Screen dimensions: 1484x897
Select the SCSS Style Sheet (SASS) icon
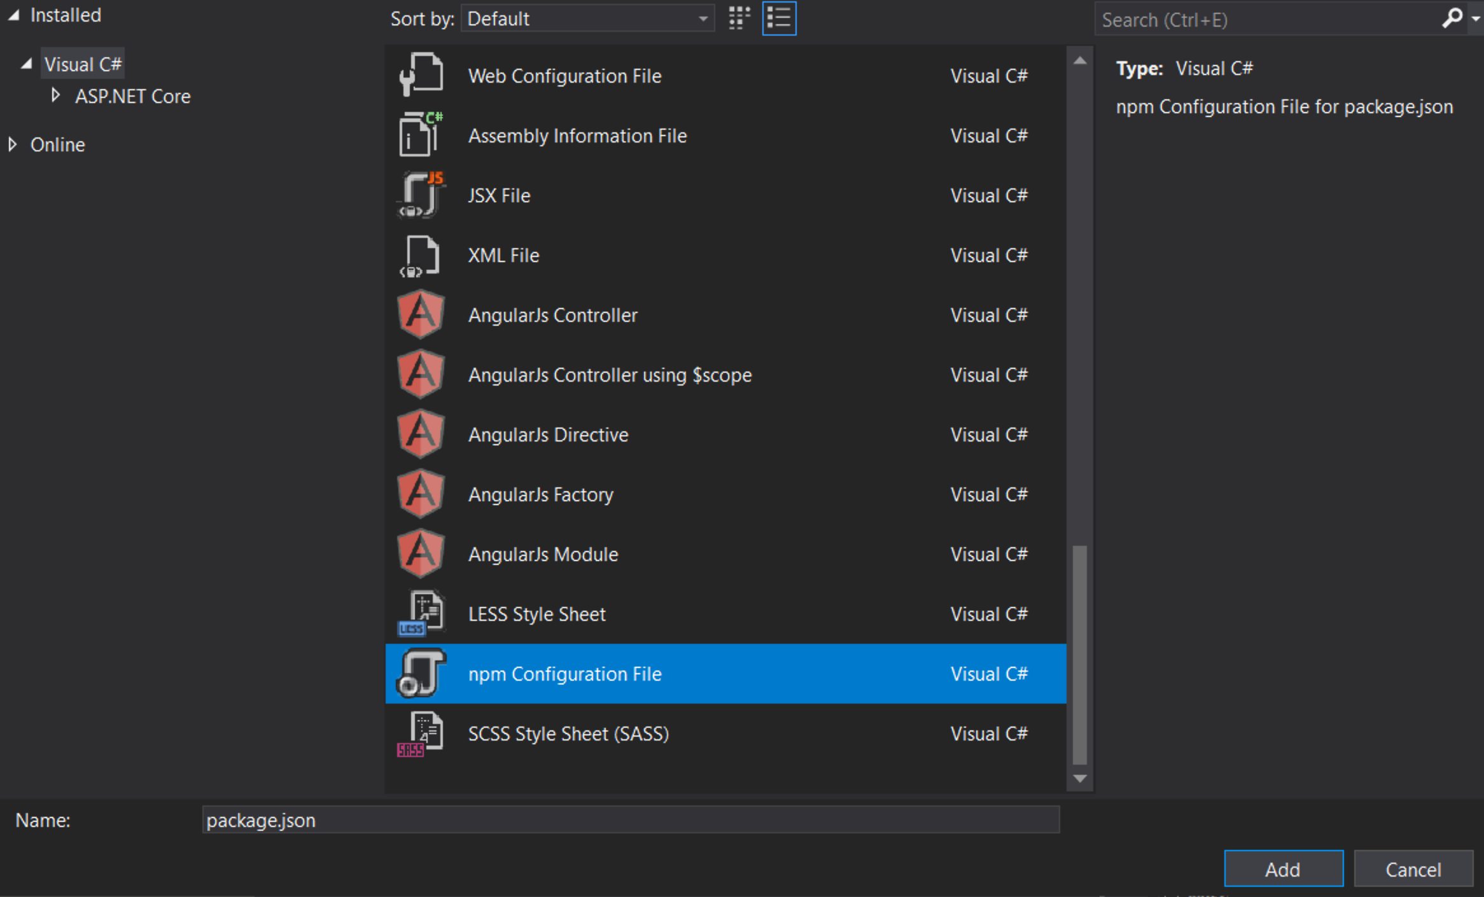414,733
